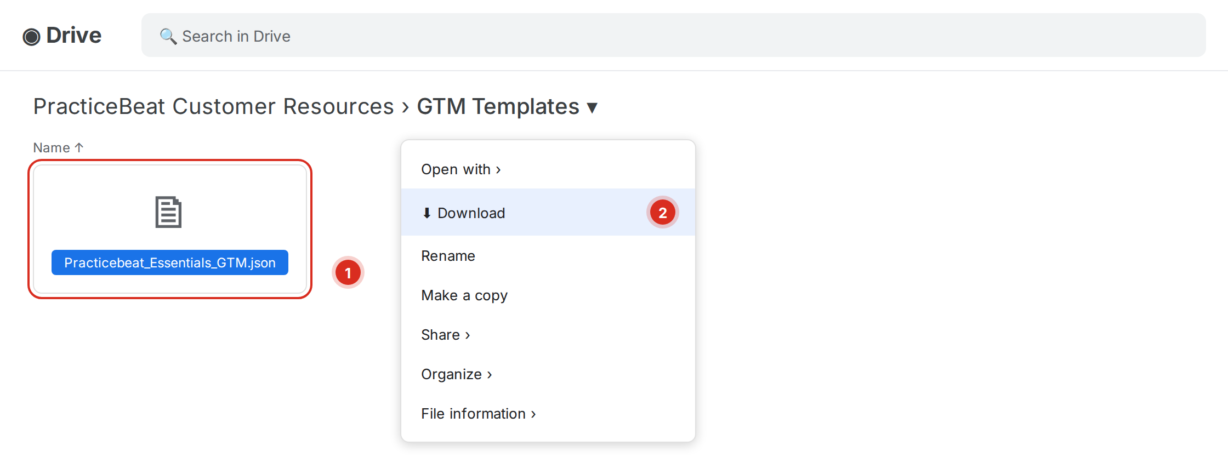Choose Download from the context menu
Screen dimensions: 1228x463
(x=548, y=213)
